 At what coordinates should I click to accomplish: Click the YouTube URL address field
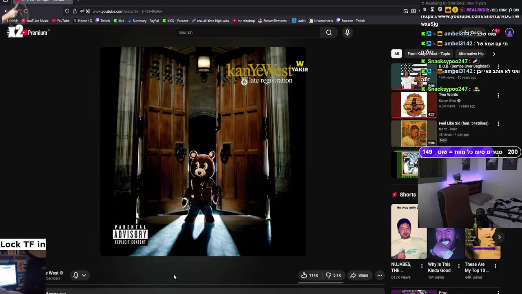[127, 11]
